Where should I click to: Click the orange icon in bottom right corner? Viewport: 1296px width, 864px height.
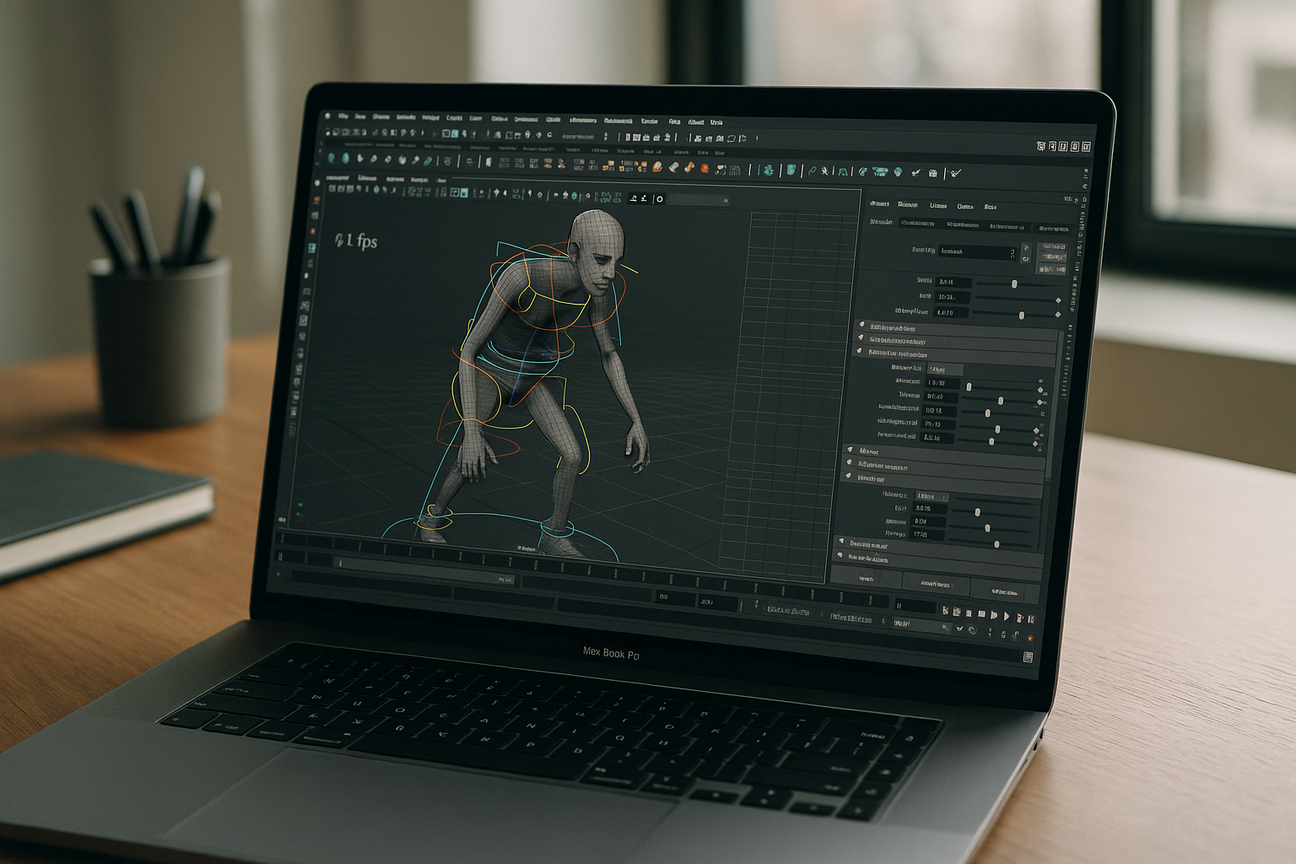click(x=1029, y=638)
